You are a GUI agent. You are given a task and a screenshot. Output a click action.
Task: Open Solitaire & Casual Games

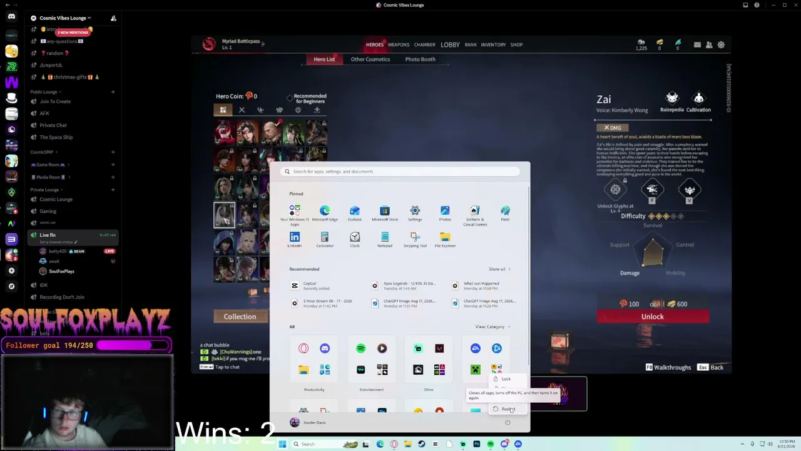(x=475, y=215)
